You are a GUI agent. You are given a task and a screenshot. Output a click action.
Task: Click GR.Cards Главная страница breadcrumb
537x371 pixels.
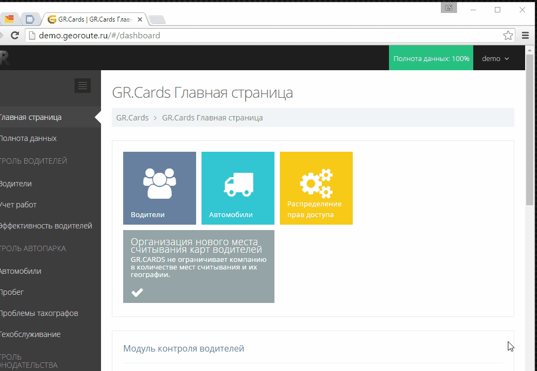[212, 118]
